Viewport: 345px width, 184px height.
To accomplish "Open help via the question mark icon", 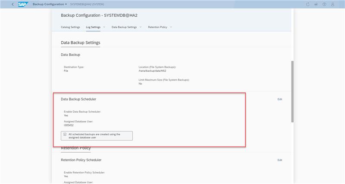I will coord(324,4).
